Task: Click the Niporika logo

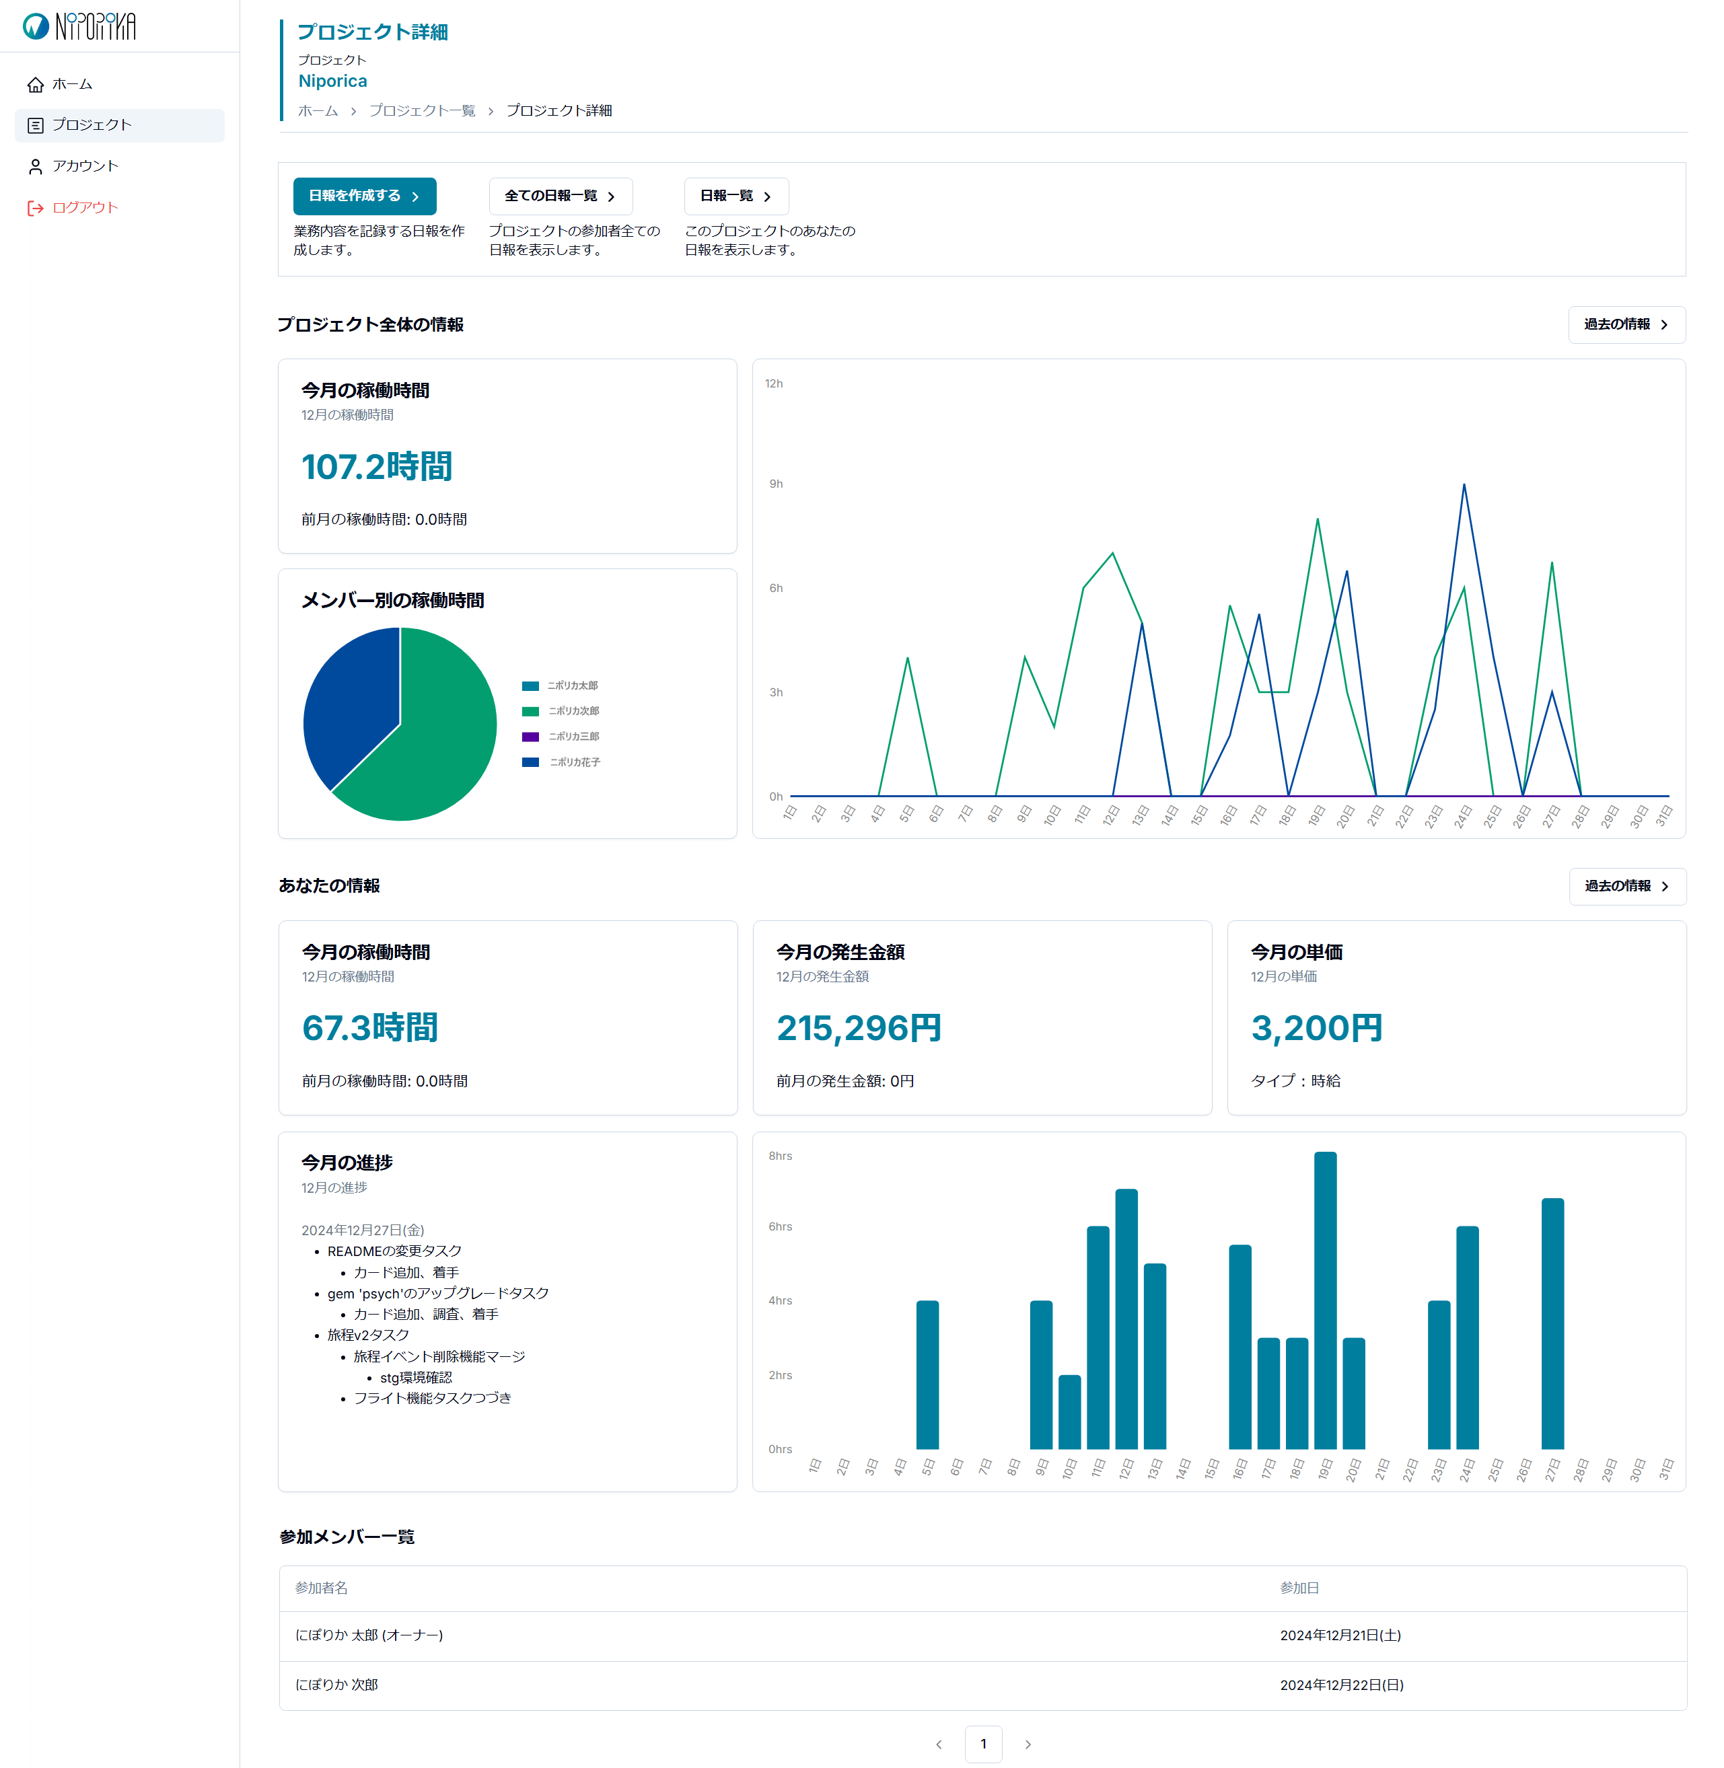Action: point(79,26)
